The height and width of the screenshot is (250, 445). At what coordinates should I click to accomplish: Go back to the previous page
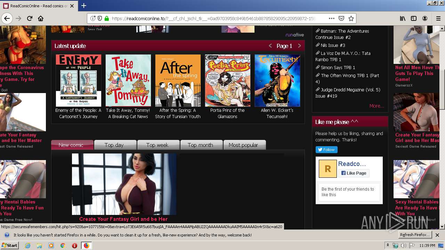click(7, 18)
